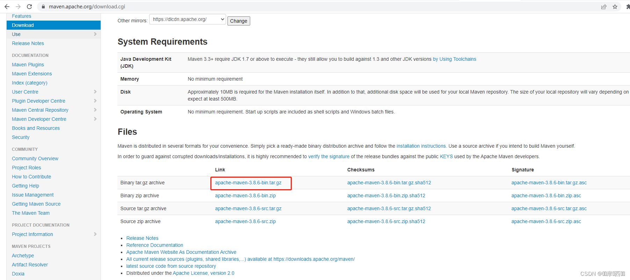Open The Maven Team sidebar link

click(31, 213)
